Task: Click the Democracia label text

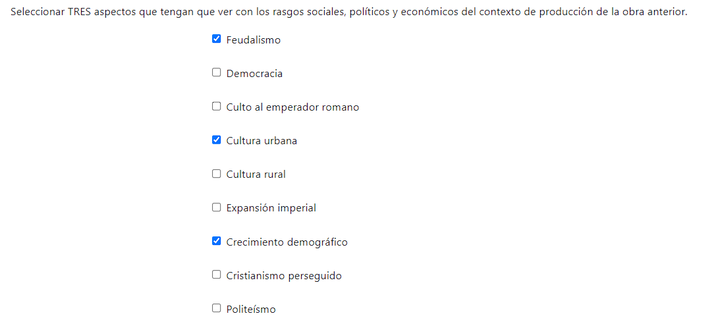Action: pos(254,74)
